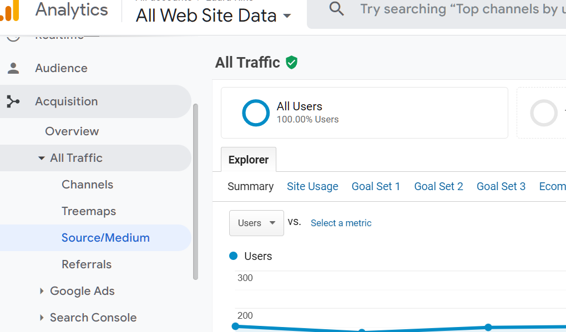Switch to the Goal Set 2 metric group
566x332 pixels.
438,186
